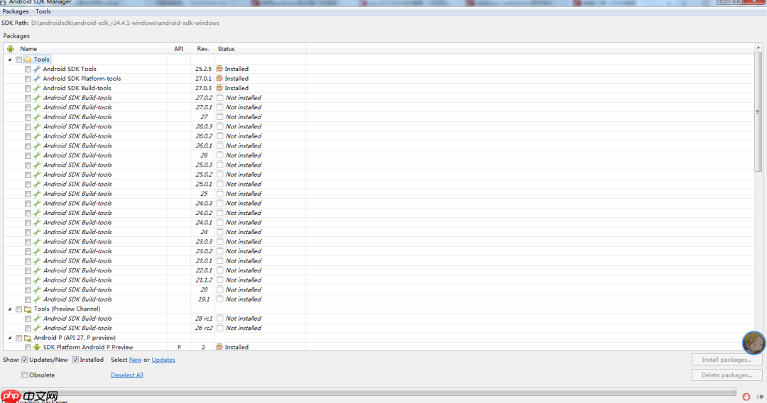Image resolution: width=767 pixels, height=403 pixels.
Task: Click wrench icon of Build-tools 28 rc1
Action: tap(37, 319)
